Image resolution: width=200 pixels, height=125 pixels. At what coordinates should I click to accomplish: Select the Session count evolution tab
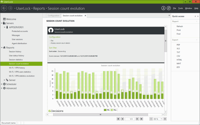click(x=73, y=15)
